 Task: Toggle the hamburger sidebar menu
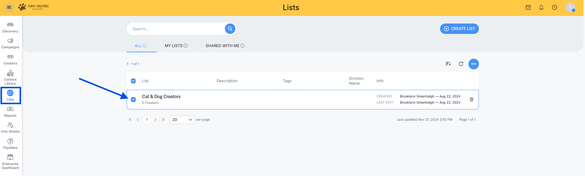(9, 7)
